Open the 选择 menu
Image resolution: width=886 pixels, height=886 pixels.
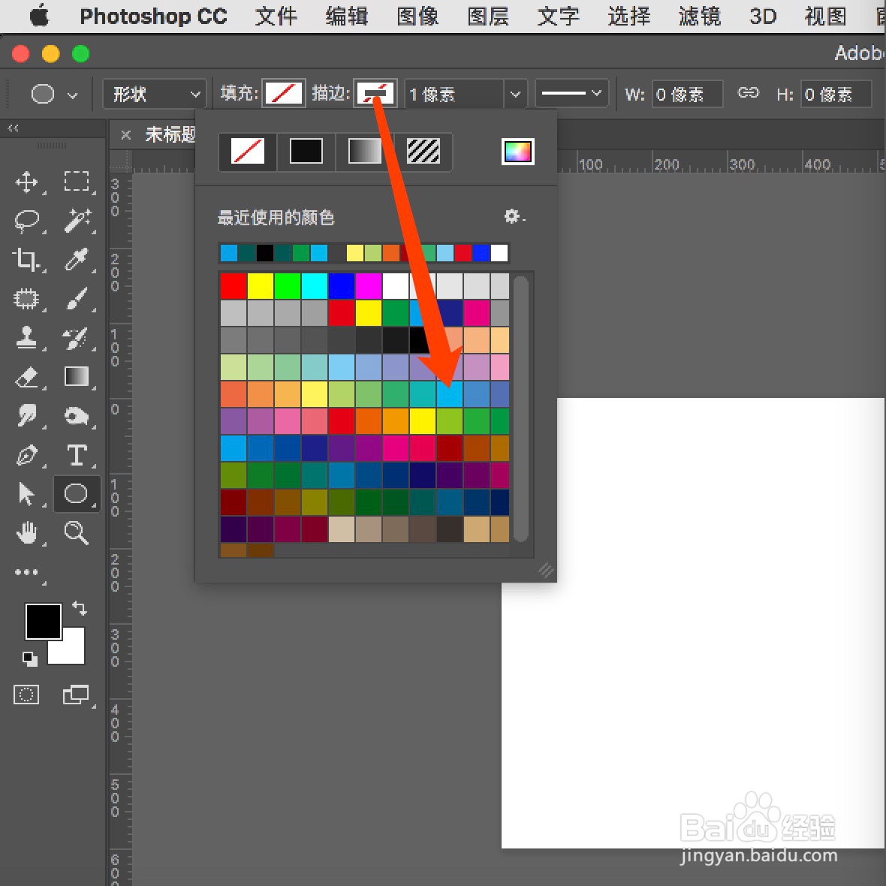coord(629,17)
